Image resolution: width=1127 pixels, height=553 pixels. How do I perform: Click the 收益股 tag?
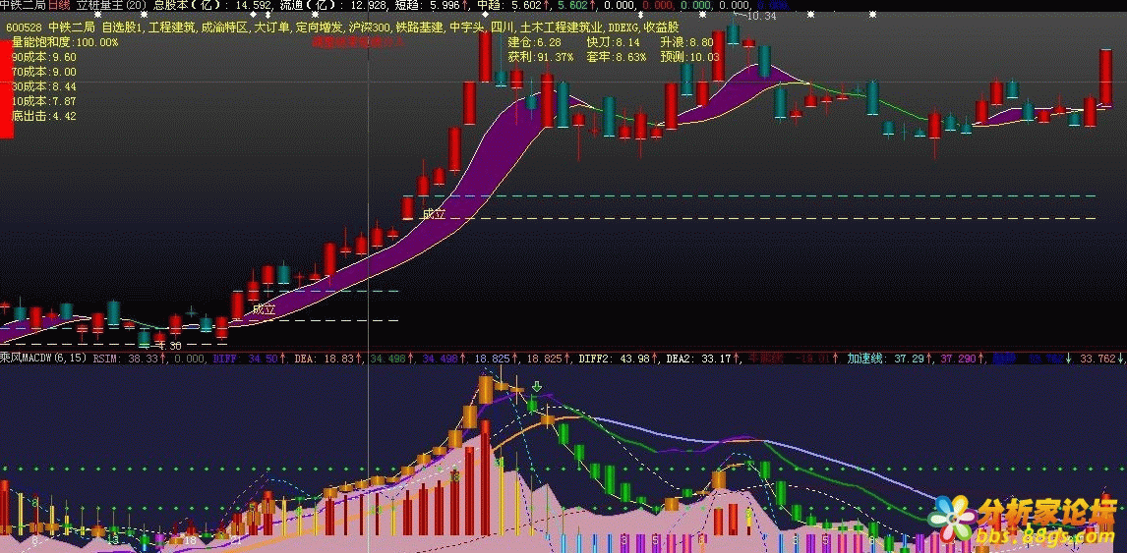[x=661, y=28]
